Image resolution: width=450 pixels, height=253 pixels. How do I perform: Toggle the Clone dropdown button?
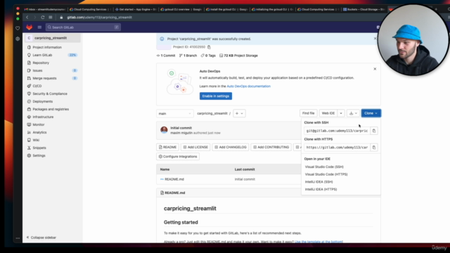(371, 113)
